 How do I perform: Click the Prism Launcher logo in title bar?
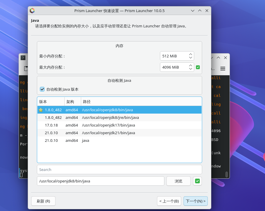32,11
